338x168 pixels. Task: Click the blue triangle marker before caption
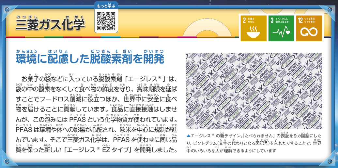[x=189, y=136]
